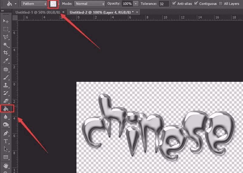The height and width of the screenshot is (173, 243).
Task: Open the Pattern fill source dropdown
Action: tap(34, 4)
